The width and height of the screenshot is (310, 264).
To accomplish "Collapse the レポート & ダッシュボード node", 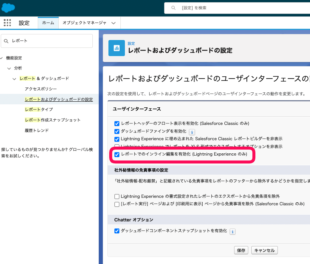I will 14,79.
